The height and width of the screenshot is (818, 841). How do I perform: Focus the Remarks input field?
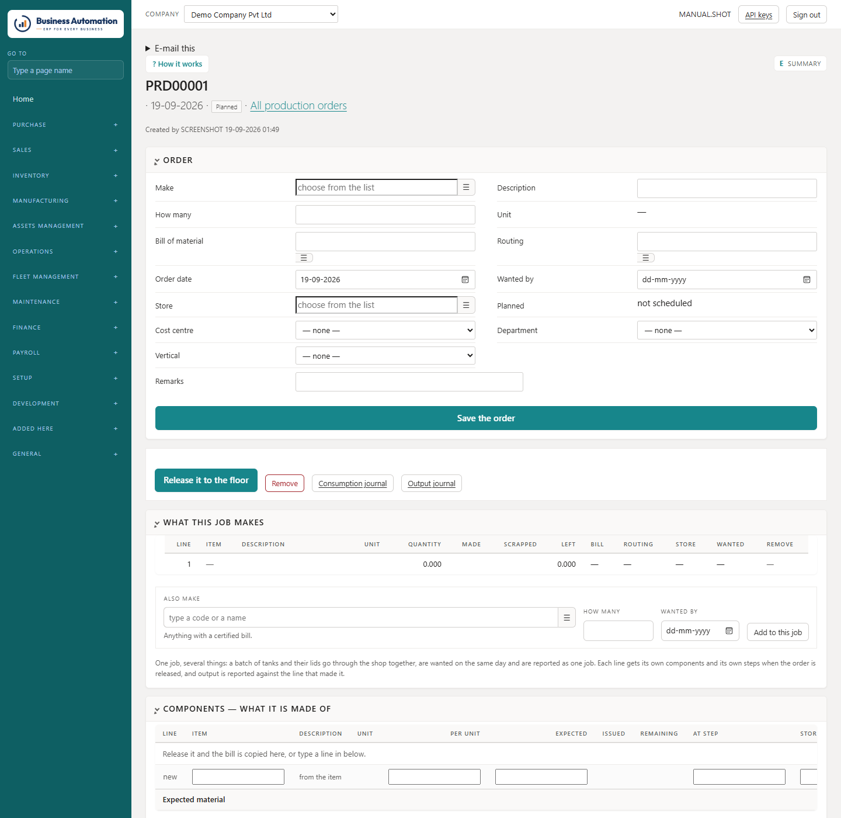click(409, 382)
